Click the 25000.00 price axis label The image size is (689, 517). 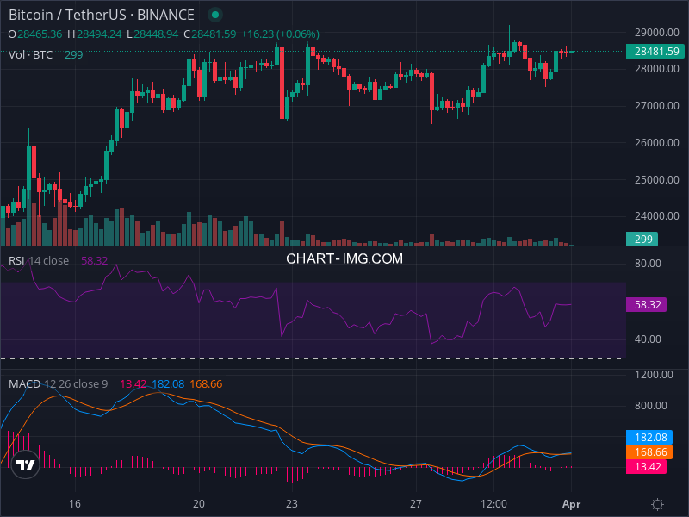[x=657, y=179]
